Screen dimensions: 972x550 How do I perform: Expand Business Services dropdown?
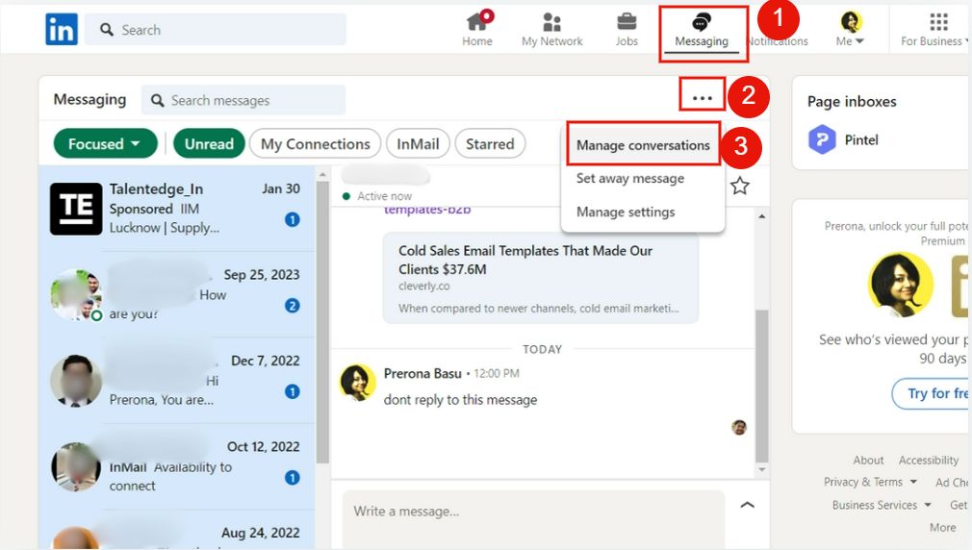(x=882, y=505)
